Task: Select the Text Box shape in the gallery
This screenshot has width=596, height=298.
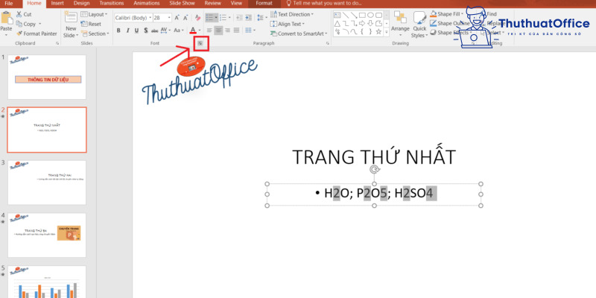Action: click(x=337, y=15)
